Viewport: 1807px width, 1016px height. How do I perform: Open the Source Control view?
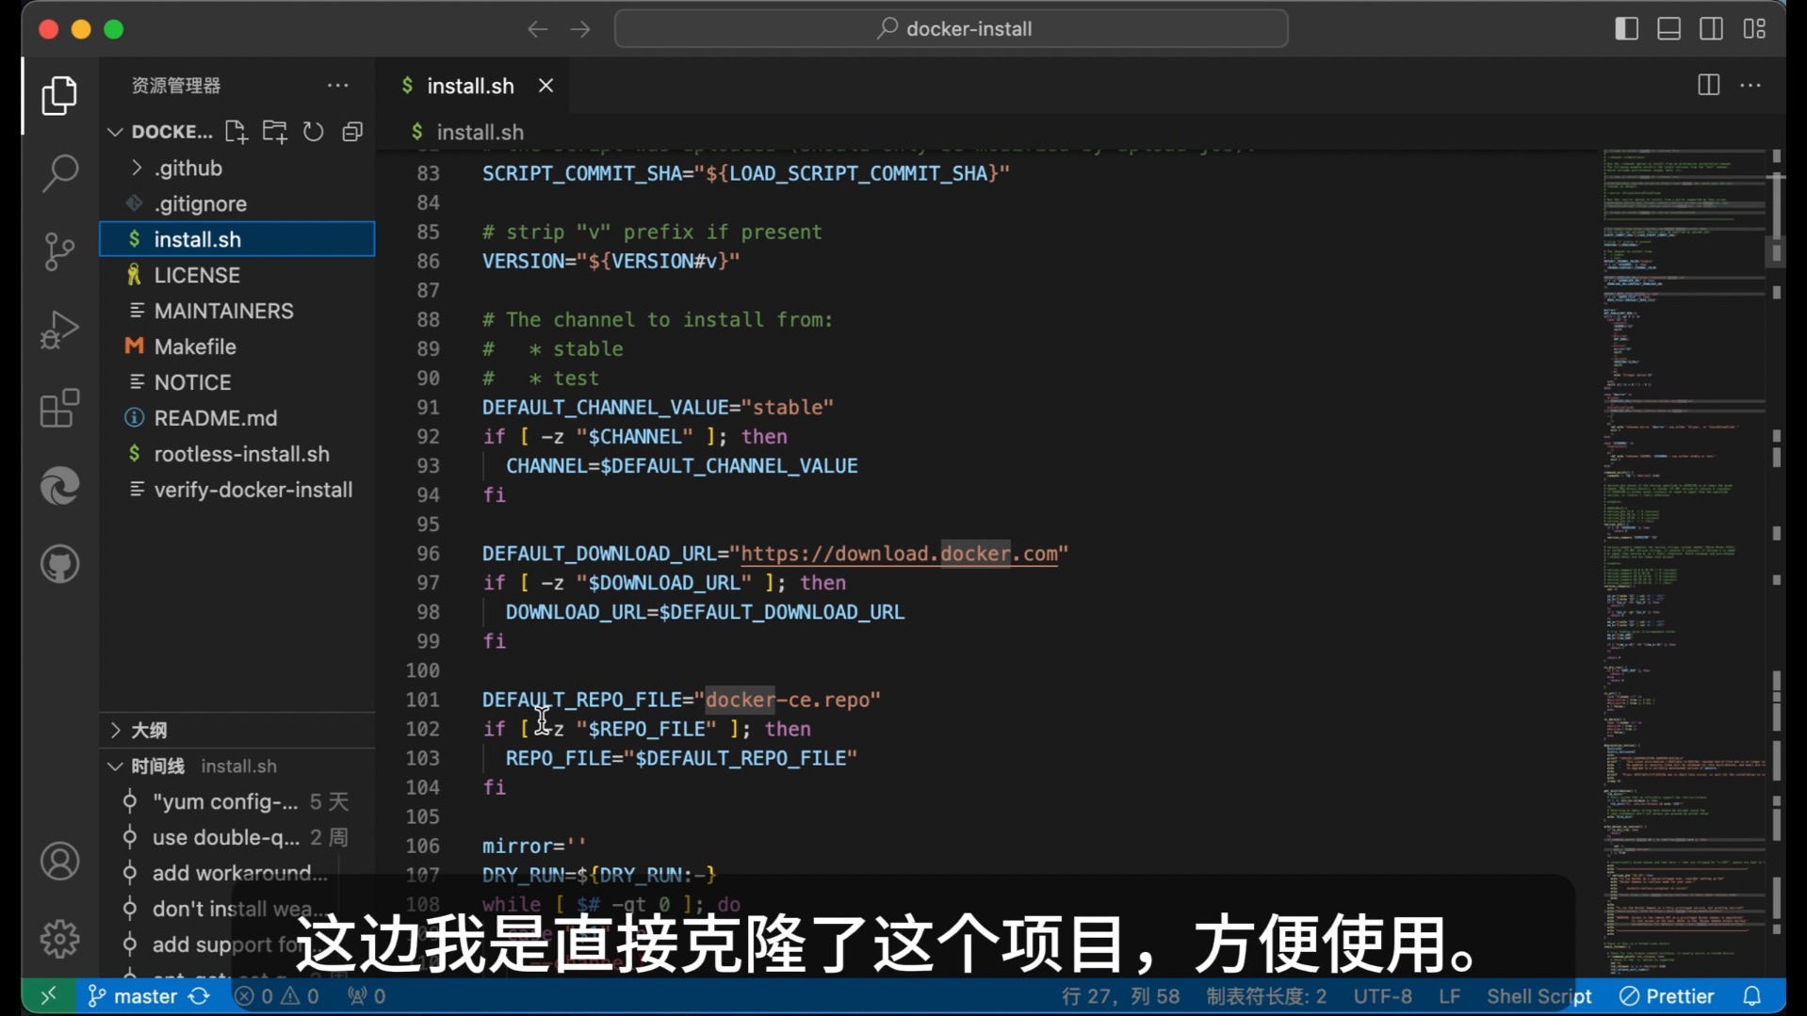[59, 251]
